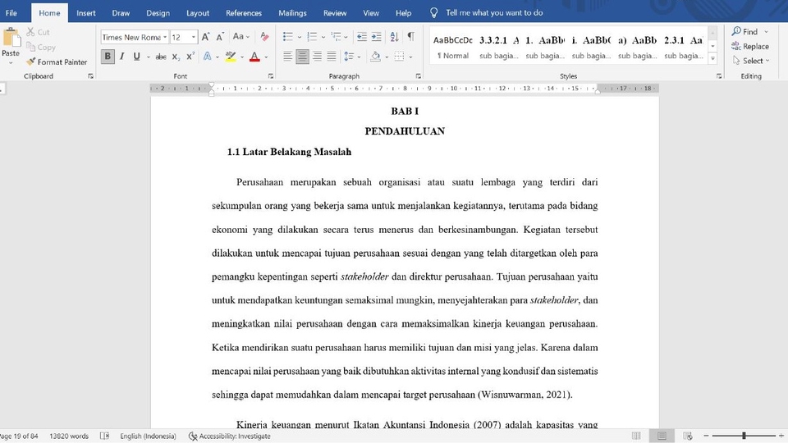Switch to the References tab

(x=244, y=13)
